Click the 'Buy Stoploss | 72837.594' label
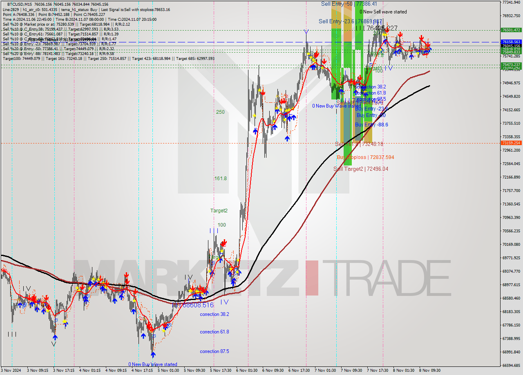The height and width of the screenshot is (375, 523). [x=365, y=157]
